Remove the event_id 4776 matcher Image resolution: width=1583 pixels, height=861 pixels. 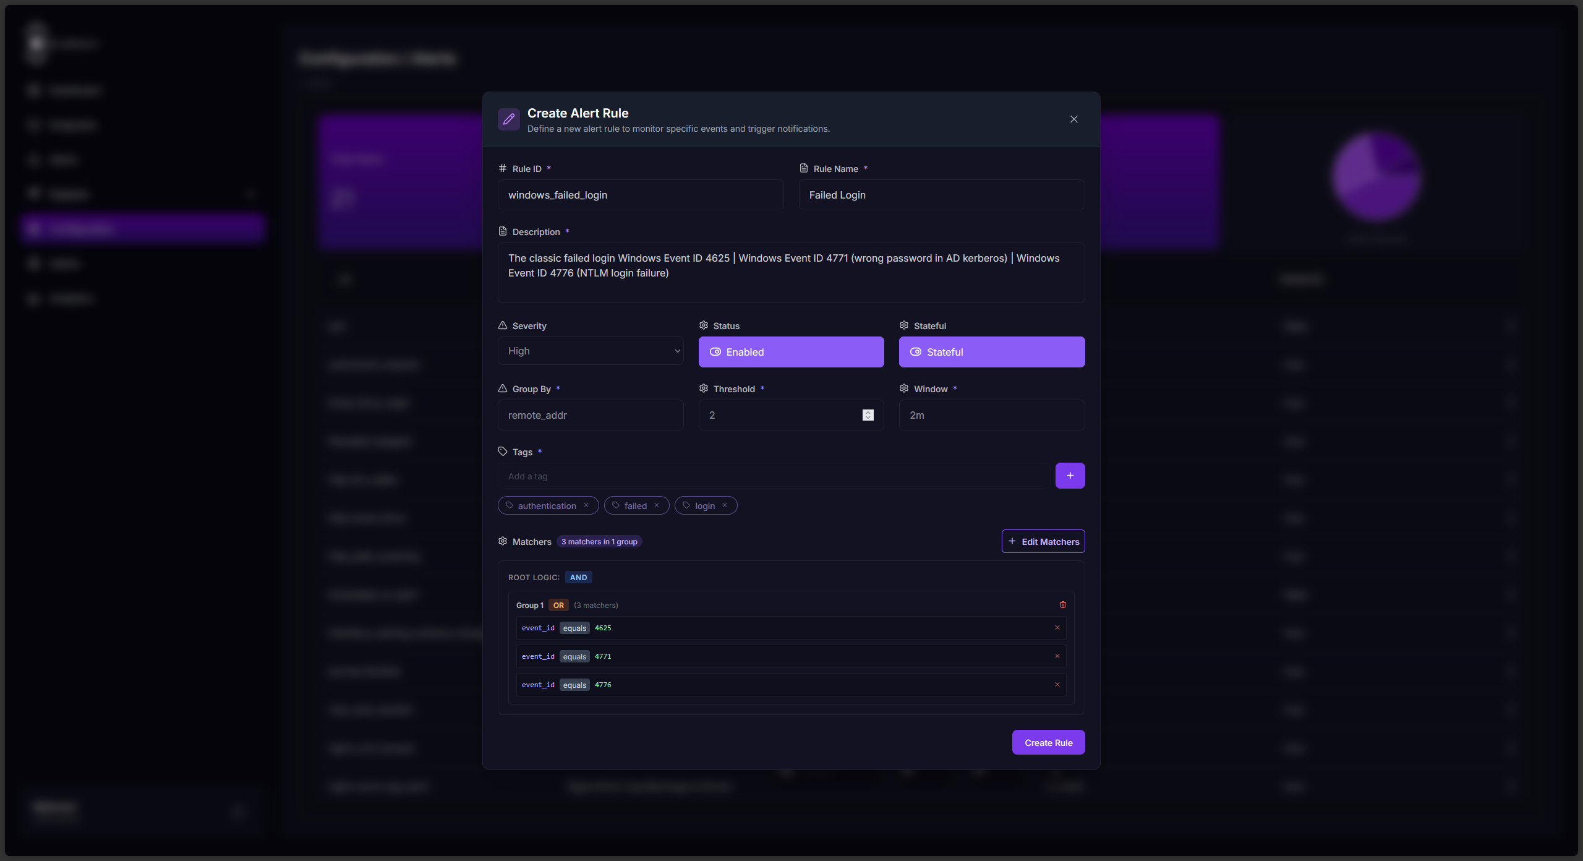tap(1057, 685)
